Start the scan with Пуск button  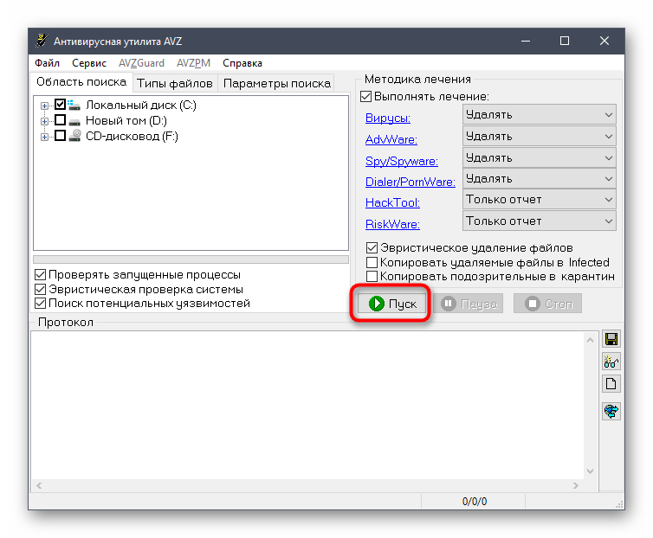391,304
